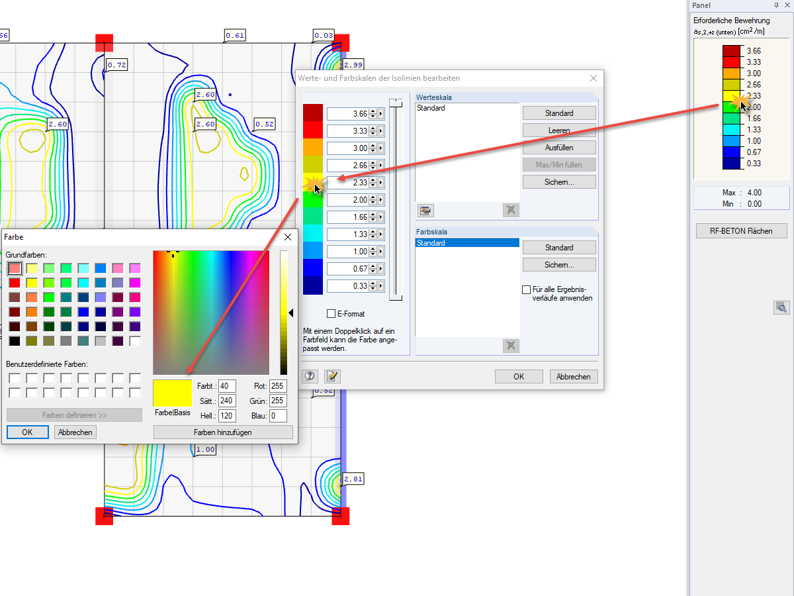The height and width of the screenshot is (596, 794).
Task: Click the Farbt. hue input field
Action: [x=228, y=386]
